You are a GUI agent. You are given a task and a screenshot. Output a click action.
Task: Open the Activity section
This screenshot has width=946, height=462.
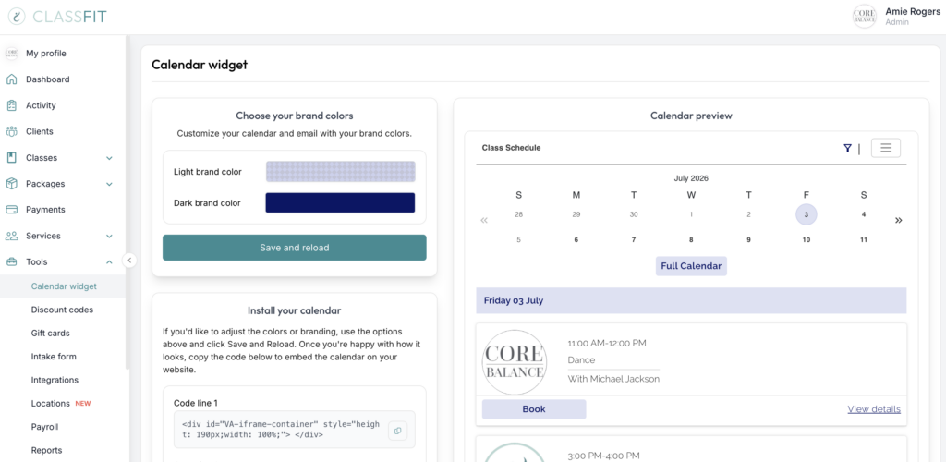(41, 105)
